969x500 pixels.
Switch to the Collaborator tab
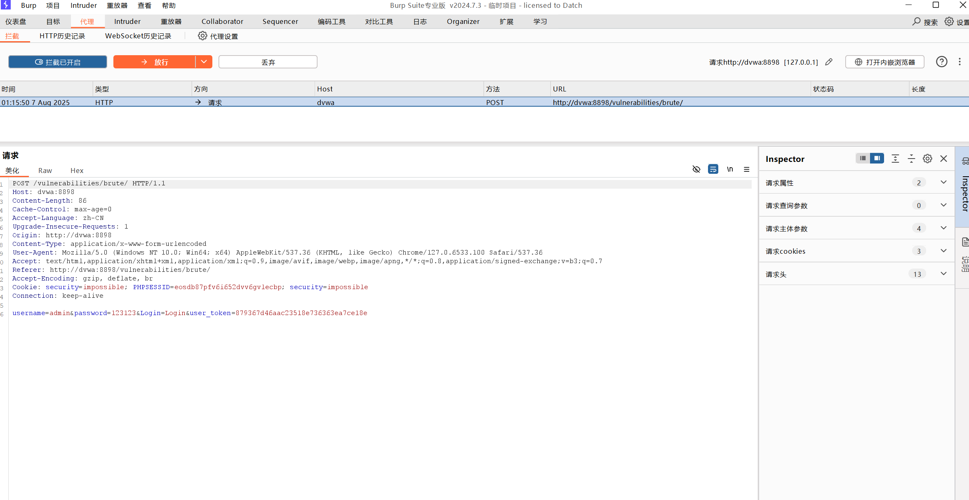(222, 21)
